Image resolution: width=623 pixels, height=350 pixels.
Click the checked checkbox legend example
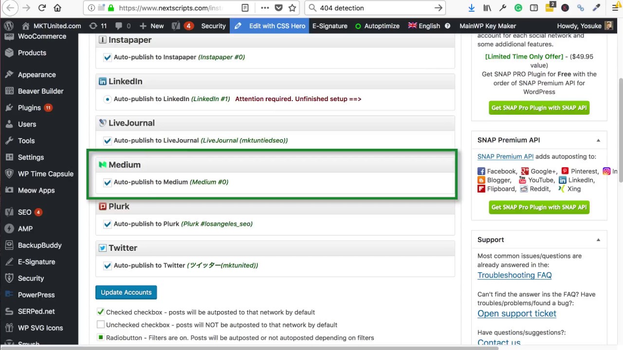(100, 312)
